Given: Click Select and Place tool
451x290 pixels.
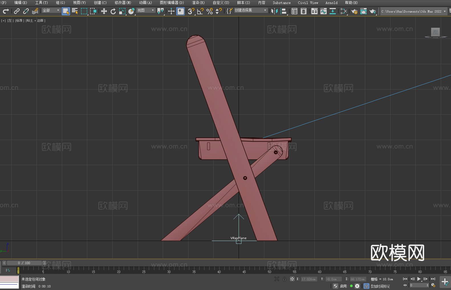Looking at the screenshot, I should pyautogui.click(x=131, y=11).
